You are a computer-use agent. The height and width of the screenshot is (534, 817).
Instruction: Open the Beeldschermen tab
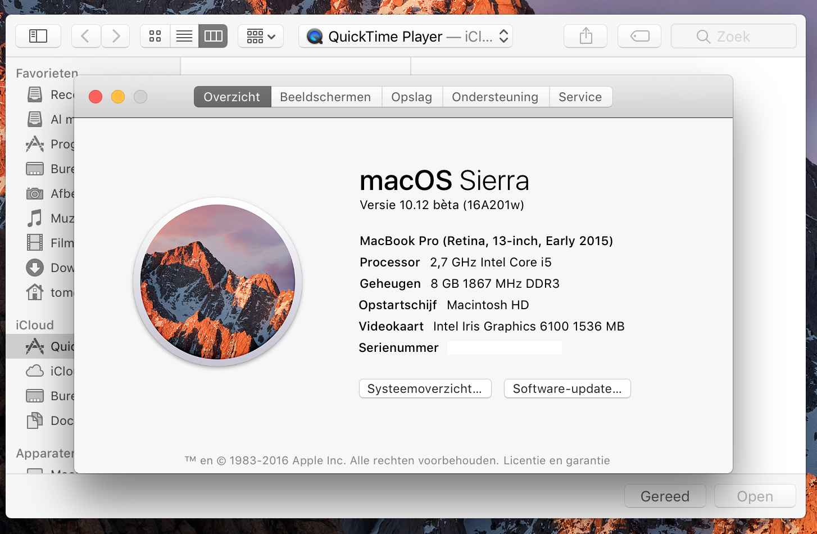pos(326,97)
